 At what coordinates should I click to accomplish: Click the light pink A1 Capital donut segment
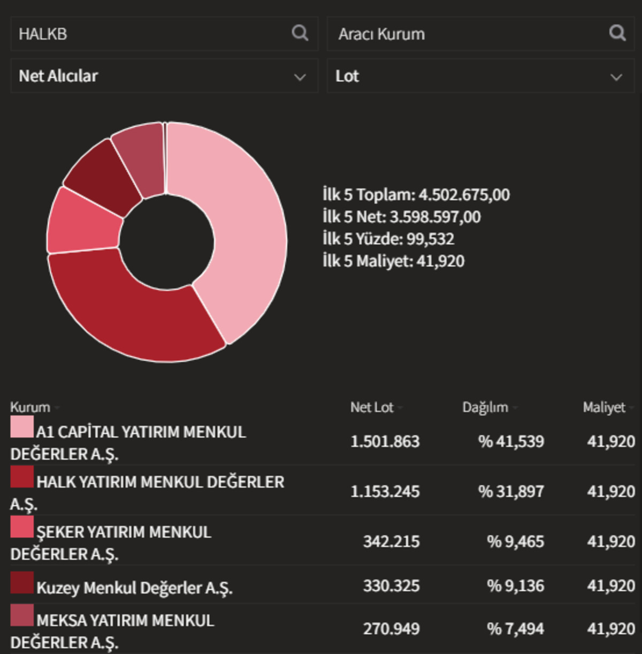coord(249,230)
